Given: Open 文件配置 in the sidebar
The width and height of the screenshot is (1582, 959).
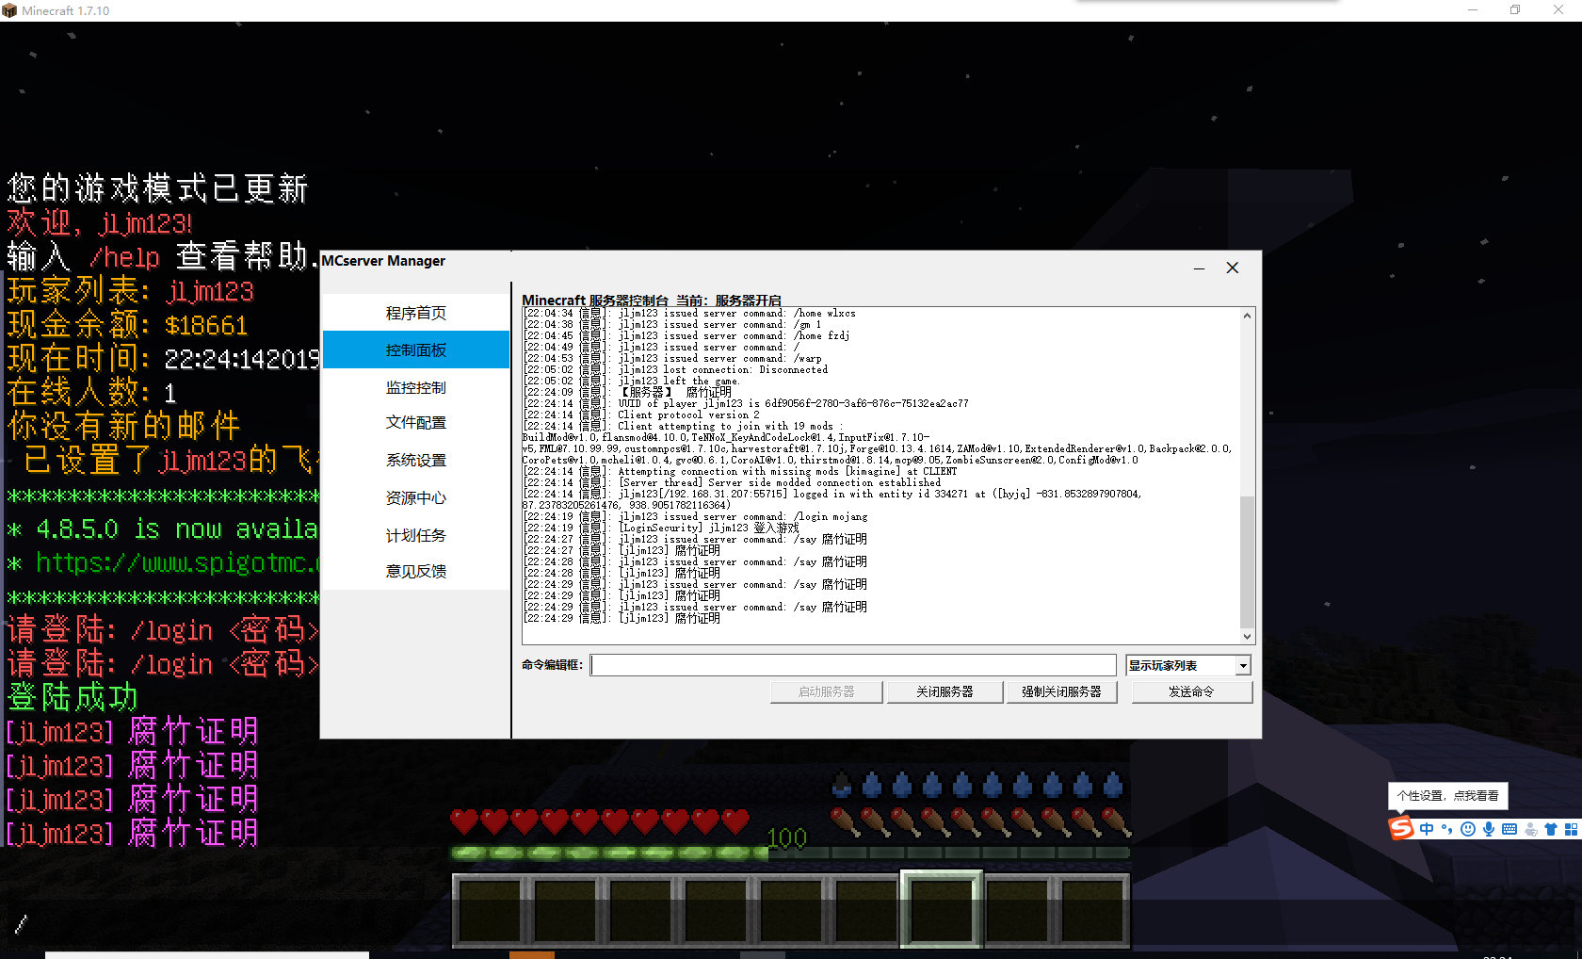Looking at the screenshot, I should coord(415,422).
